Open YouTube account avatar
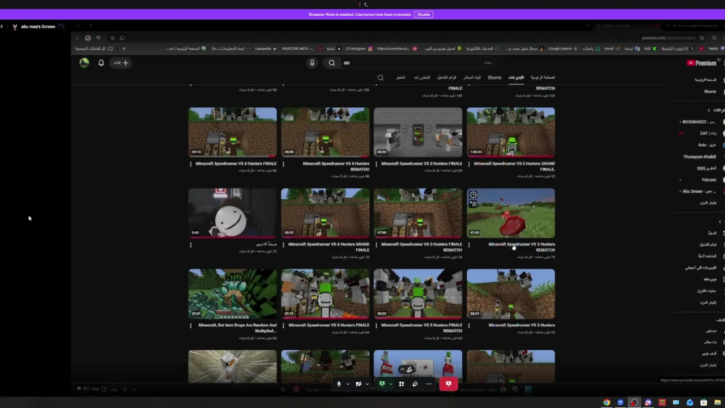The width and height of the screenshot is (725, 408). [84, 63]
